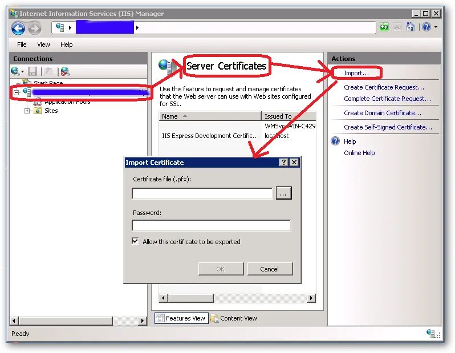Viewport: 455px width, 353px height.
Task: Go back with the blue Back arrow
Action: click(x=18, y=28)
